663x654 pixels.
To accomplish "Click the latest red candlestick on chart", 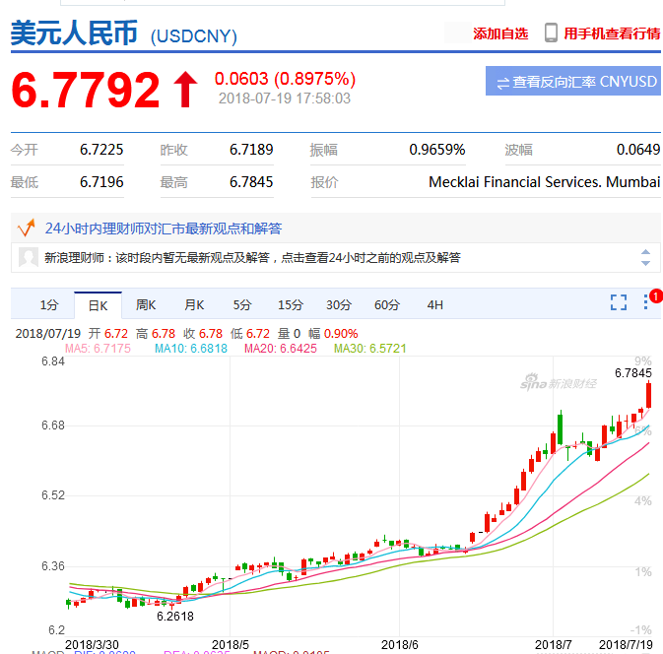I will 648,395.
